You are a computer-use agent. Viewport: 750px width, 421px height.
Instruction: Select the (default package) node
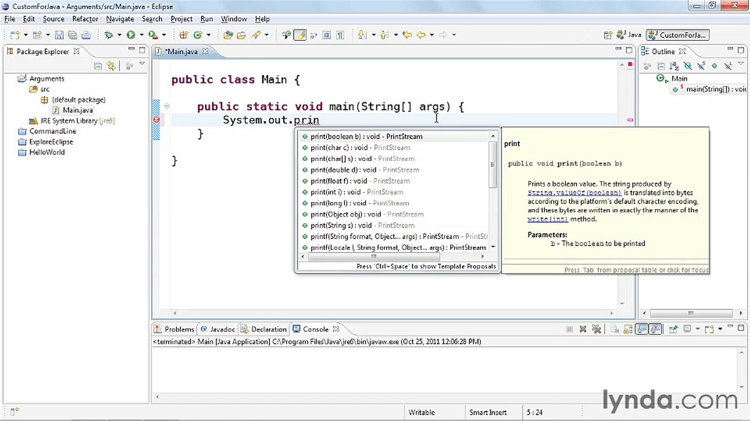[x=79, y=100]
